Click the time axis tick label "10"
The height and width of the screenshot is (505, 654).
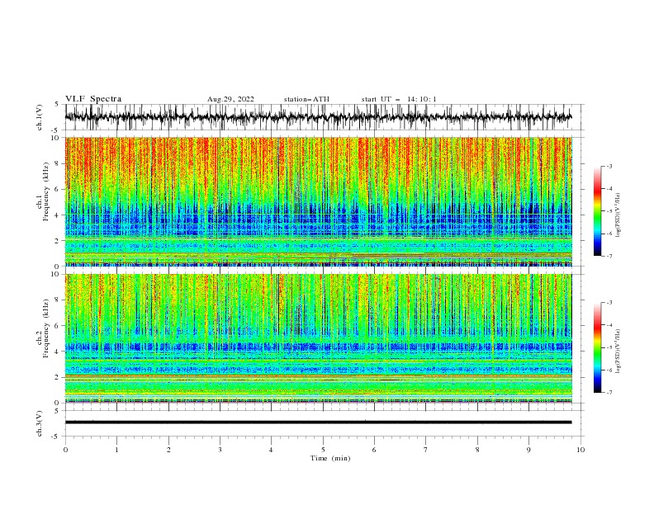coord(581,450)
